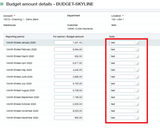The width and height of the screenshot is (160, 133).
Task: Click the October 2020 budget amount field
Action: pyautogui.click(x=69, y=104)
